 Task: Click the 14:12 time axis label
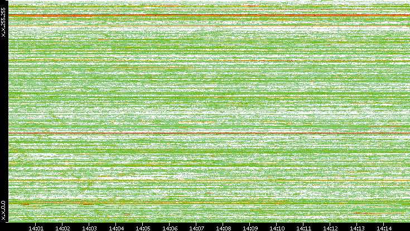tap(330, 228)
